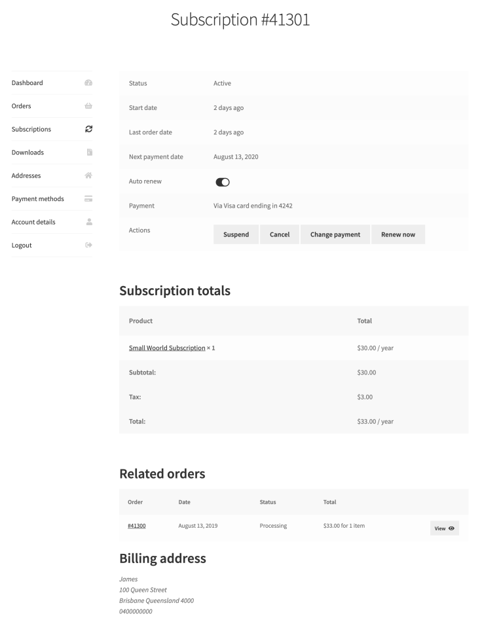The image size is (480, 622).
Task: View order #41300 details button
Action: [x=445, y=528]
